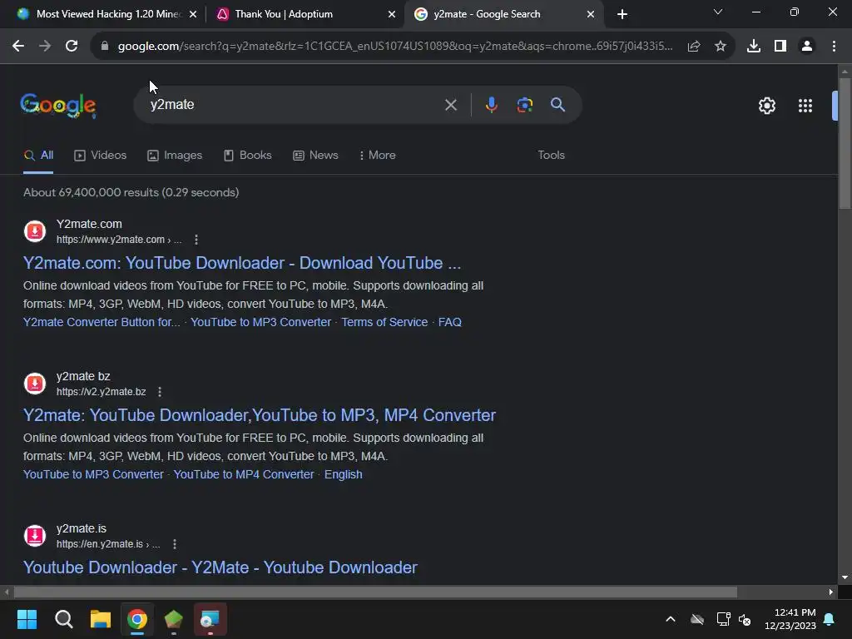
Task: Open FAQ sitelink
Action: coord(450,322)
